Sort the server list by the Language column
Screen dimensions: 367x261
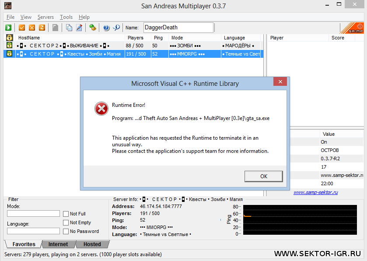[x=241, y=38]
